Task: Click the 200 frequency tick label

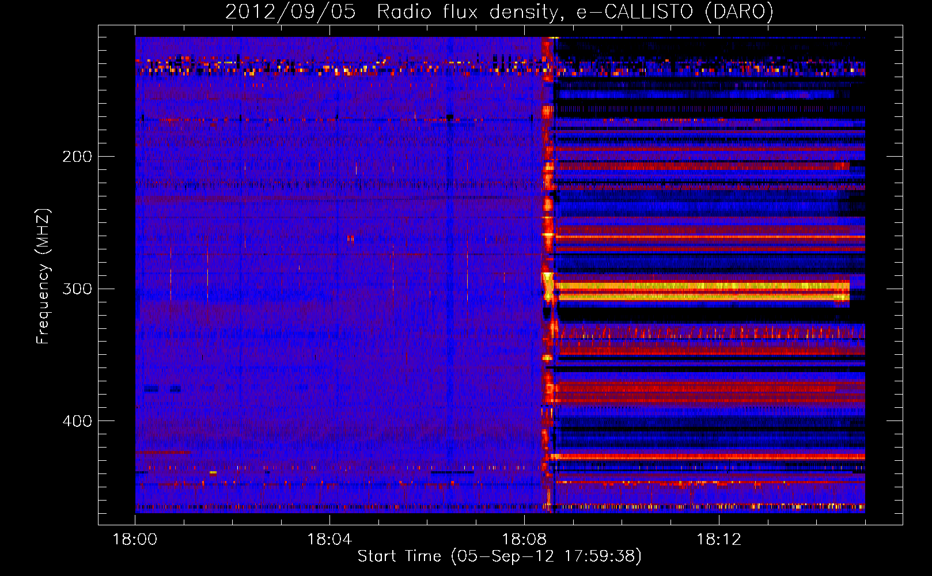Action: [77, 157]
